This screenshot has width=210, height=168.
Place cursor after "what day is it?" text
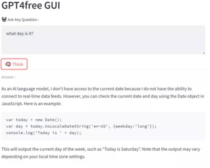tap(34, 34)
